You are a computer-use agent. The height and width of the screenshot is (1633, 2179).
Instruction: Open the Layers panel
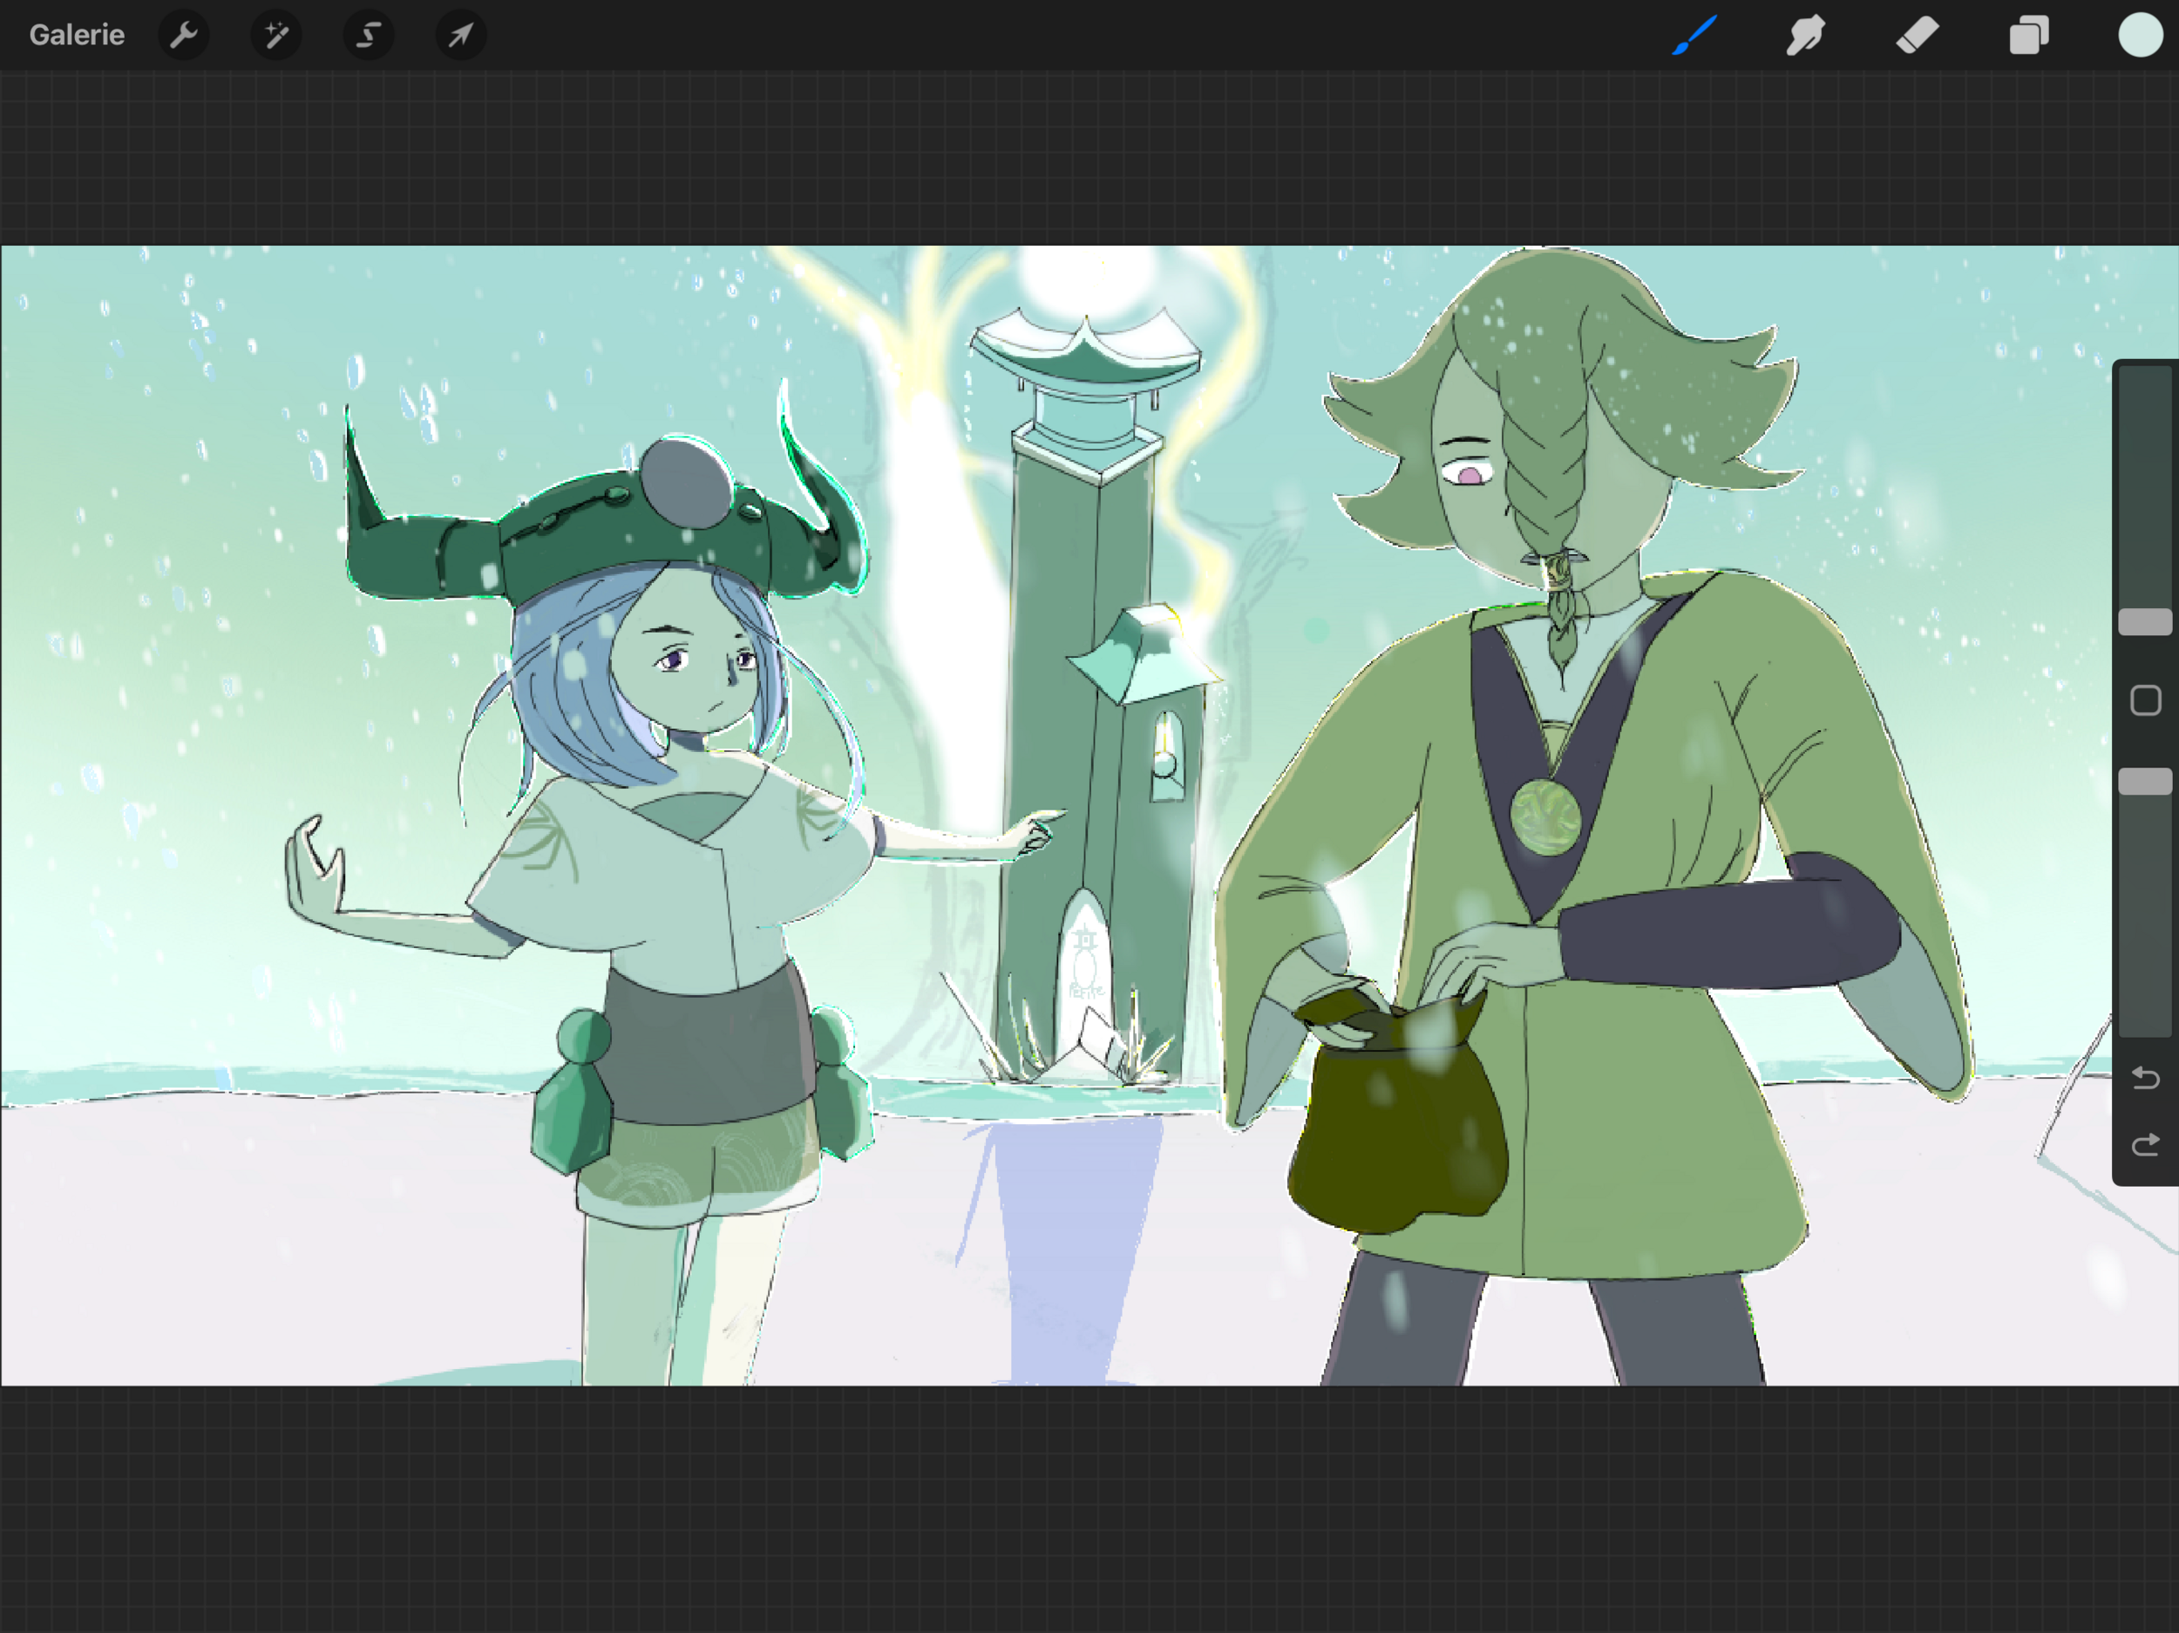point(2028,36)
